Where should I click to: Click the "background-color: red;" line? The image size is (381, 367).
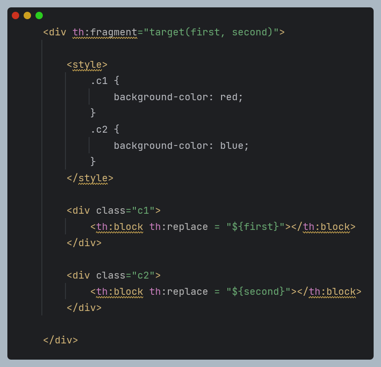coord(178,97)
